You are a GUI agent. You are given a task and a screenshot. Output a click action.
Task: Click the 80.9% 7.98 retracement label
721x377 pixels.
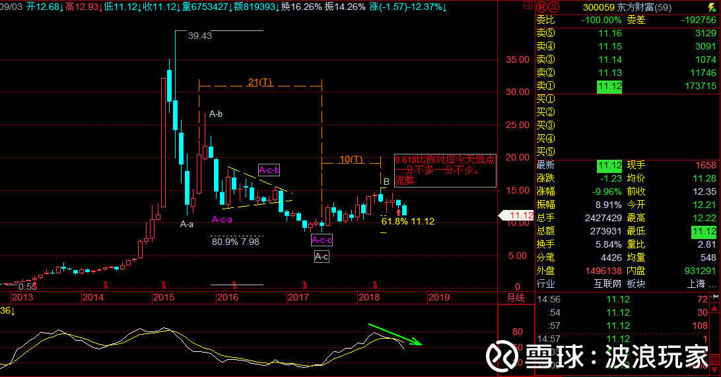click(x=236, y=242)
